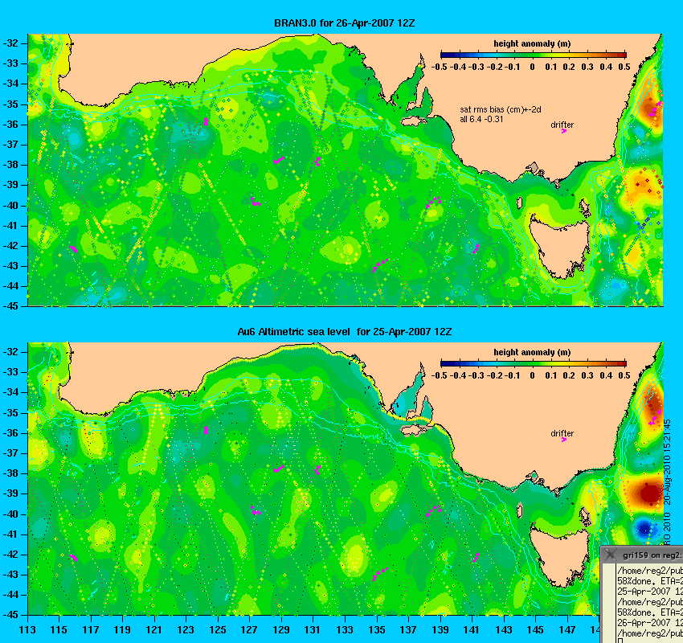Click the terminal window's left scrollbar strip
Screen dimensions: 683x643
click(608, 603)
